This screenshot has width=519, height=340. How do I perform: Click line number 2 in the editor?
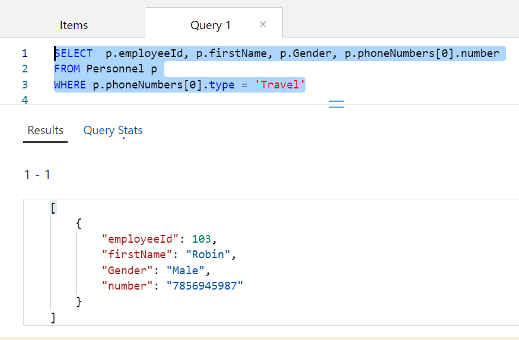[x=25, y=69]
